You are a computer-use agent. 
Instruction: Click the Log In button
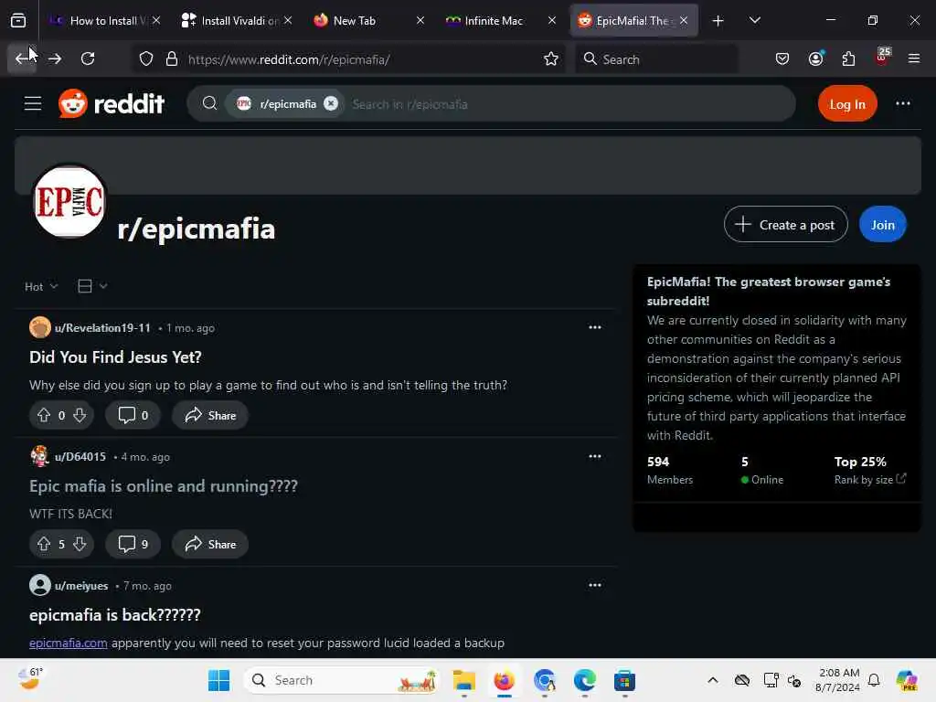pos(847,104)
